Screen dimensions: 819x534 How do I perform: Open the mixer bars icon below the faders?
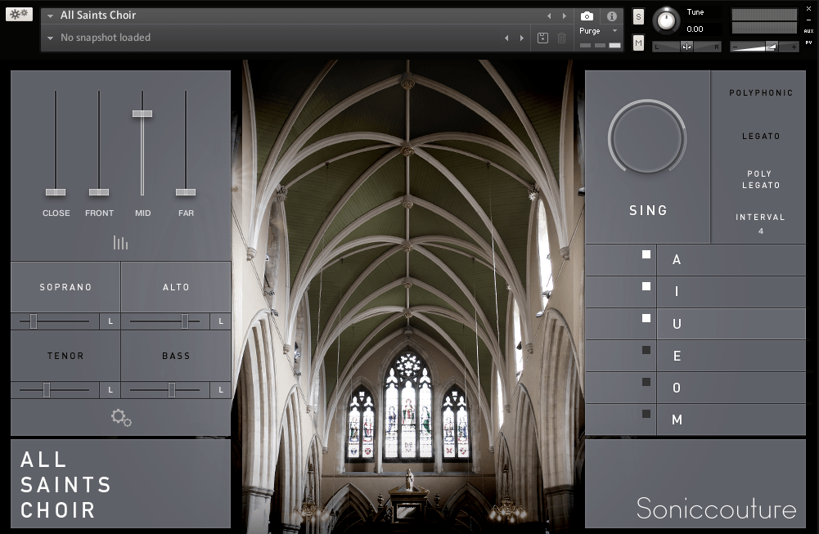tap(121, 243)
